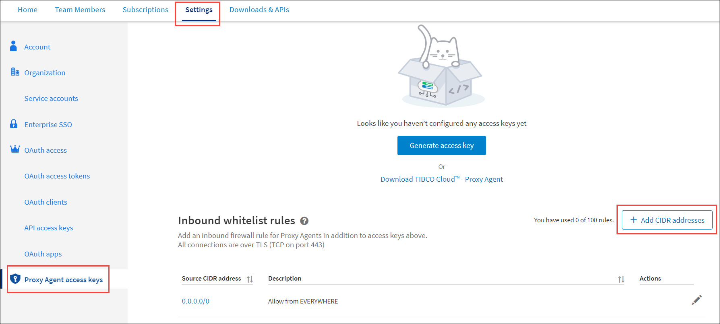This screenshot has width=720, height=324.
Task: Select Service accounts in sidebar
Action: click(x=51, y=98)
